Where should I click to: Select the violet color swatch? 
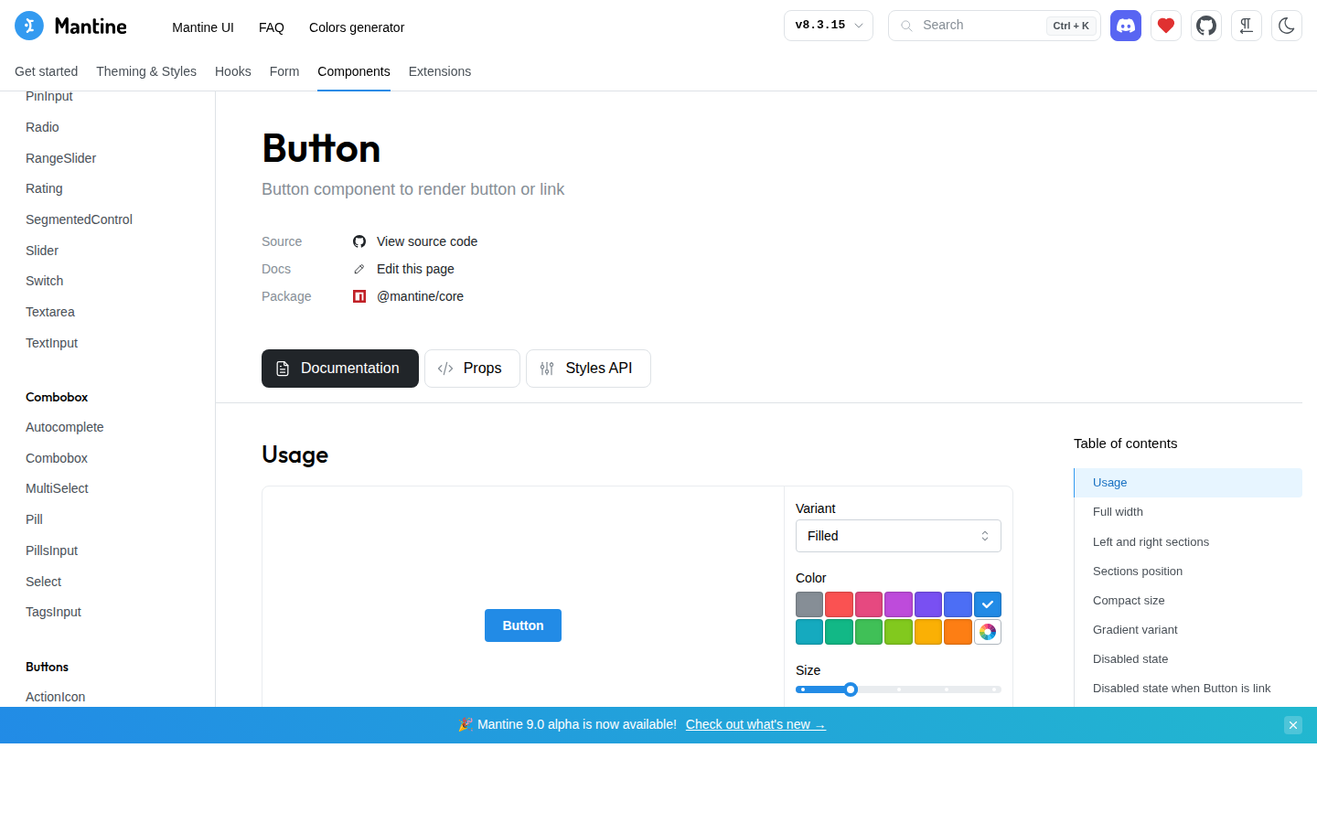928,604
